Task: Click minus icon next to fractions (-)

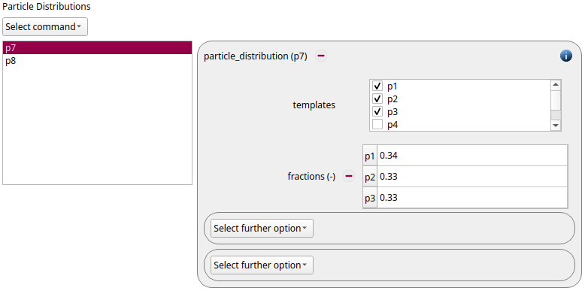Action: pos(349,176)
